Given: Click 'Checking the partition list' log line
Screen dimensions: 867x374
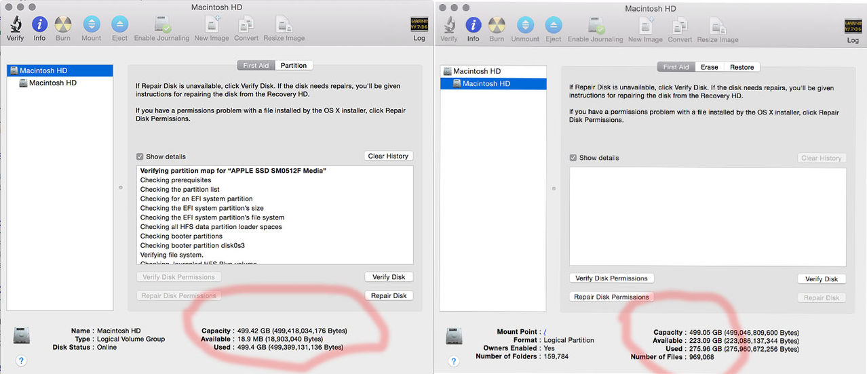Looking at the screenshot, I should 180,190.
